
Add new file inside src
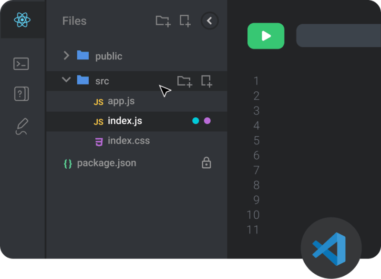click(x=206, y=81)
